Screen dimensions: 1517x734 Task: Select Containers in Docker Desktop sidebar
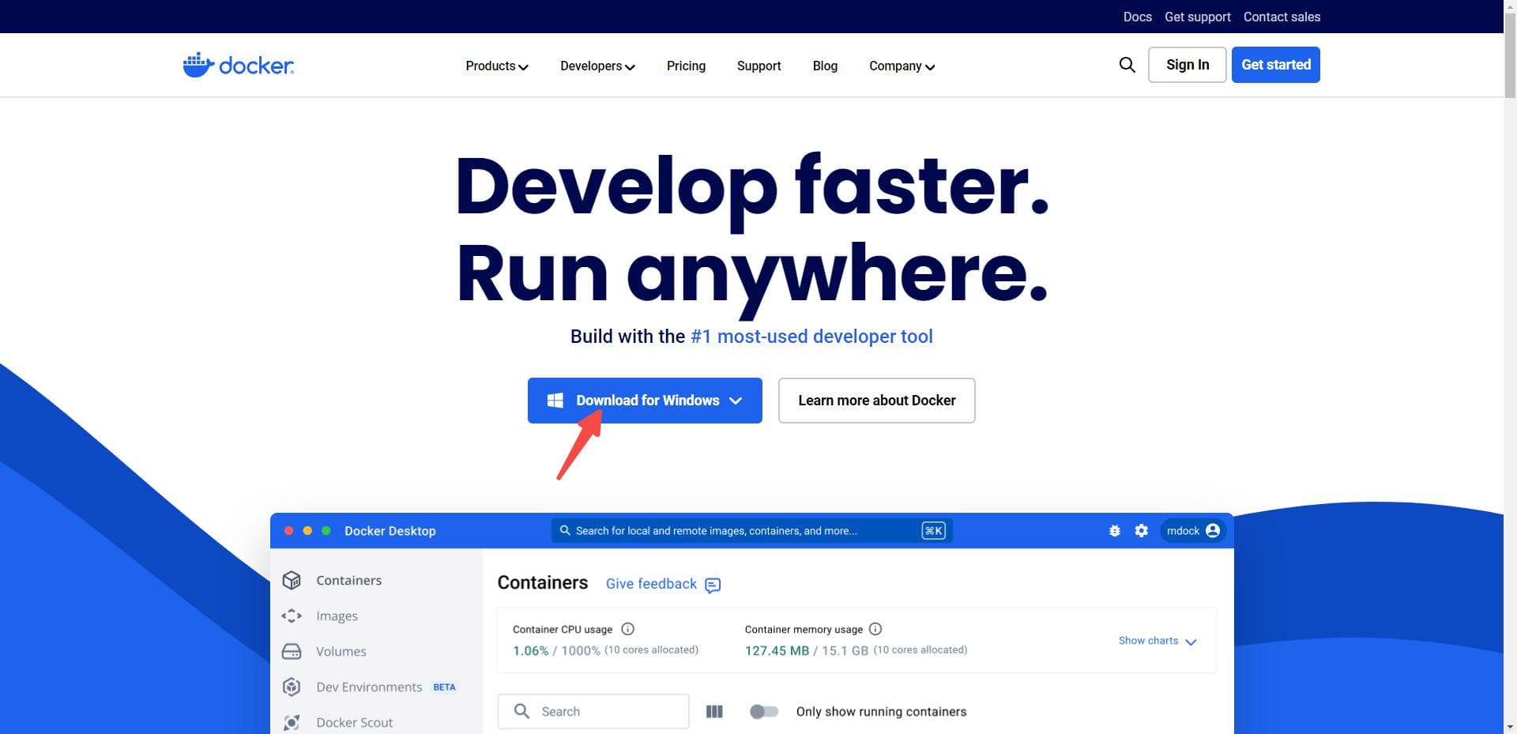pos(348,580)
